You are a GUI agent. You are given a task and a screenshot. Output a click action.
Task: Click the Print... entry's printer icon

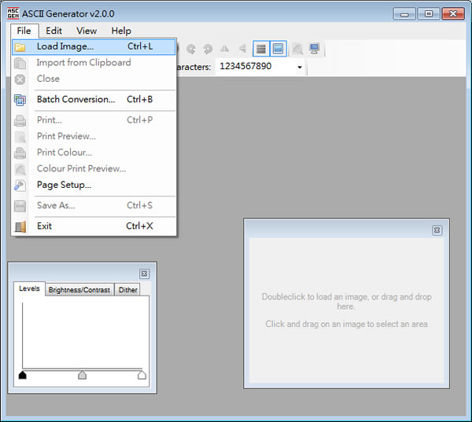[x=20, y=120]
